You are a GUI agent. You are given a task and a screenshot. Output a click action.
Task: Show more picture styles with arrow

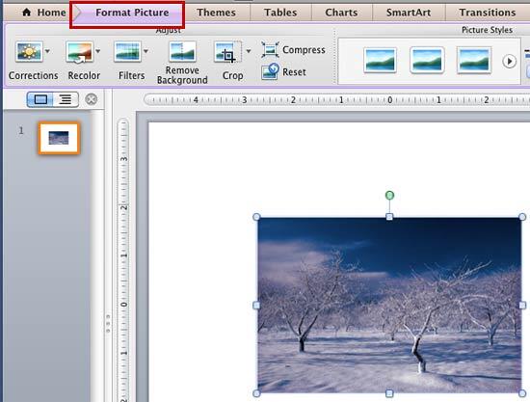tap(509, 61)
